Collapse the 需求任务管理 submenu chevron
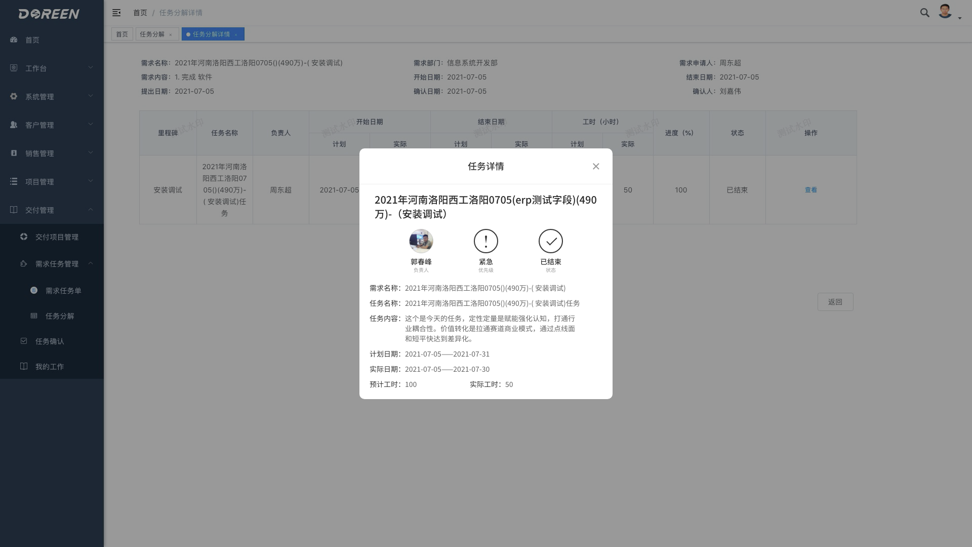 click(91, 263)
